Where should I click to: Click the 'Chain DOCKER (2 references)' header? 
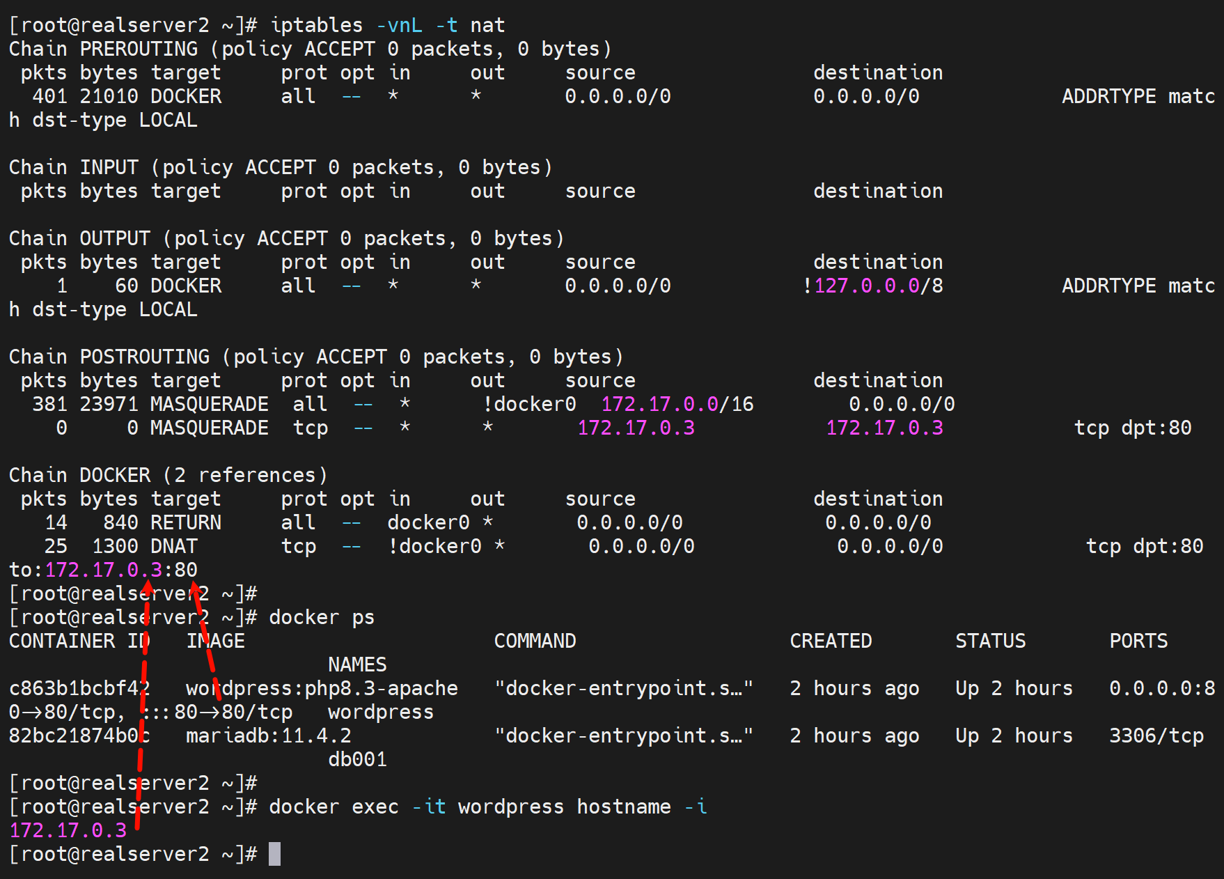[168, 476]
